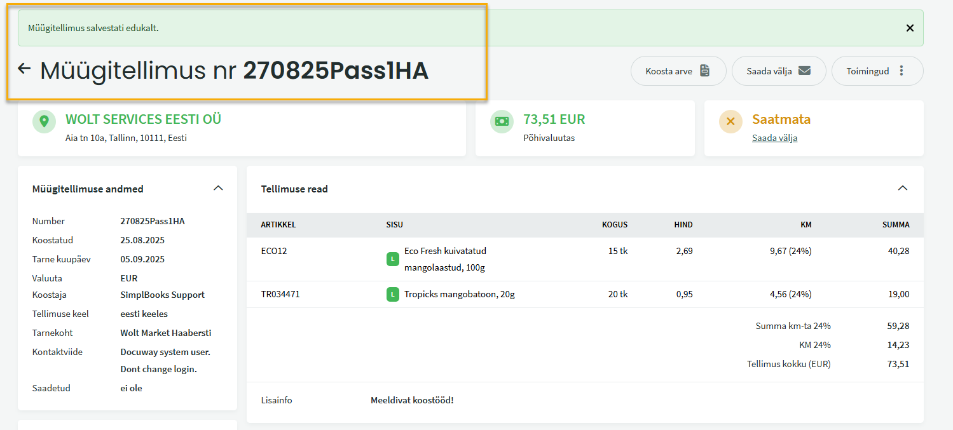Click the green location pin icon
The height and width of the screenshot is (430, 953).
(45, 121)
